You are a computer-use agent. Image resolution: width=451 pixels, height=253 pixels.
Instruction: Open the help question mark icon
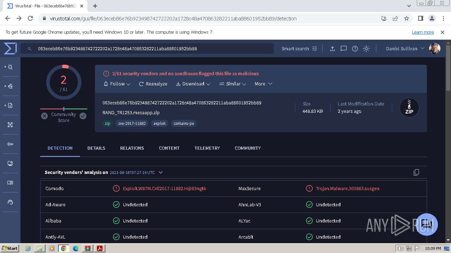coord(355,48)
